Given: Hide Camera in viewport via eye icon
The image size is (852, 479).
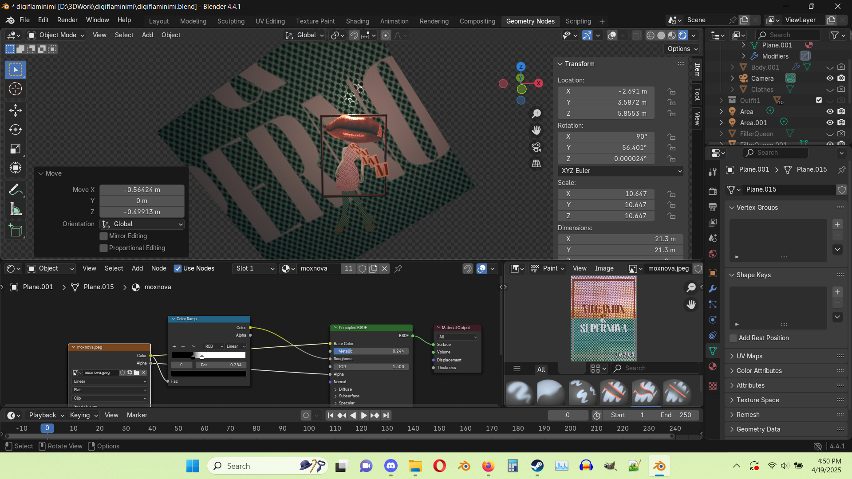Looking at the screenshot, I should (830, 78).
